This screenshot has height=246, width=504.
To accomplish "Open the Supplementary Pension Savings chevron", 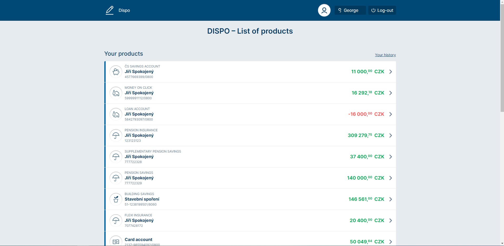I will (x=390, y=157).
